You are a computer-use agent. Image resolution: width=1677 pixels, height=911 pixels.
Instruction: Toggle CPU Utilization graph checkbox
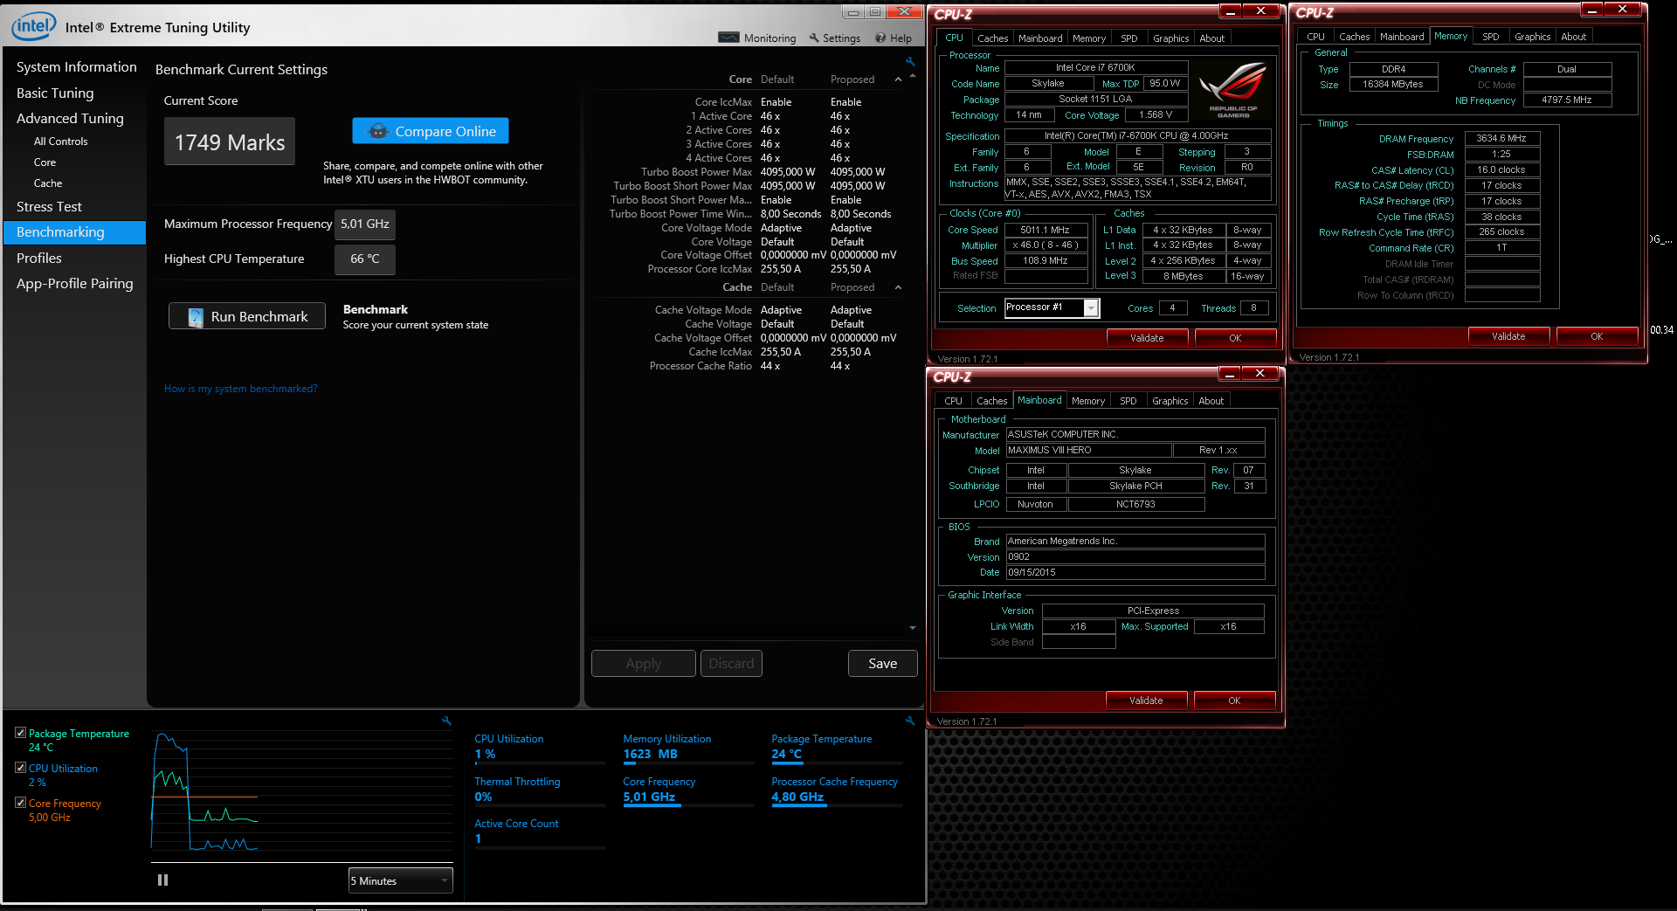pyautogui.click(x=20, y=768)
